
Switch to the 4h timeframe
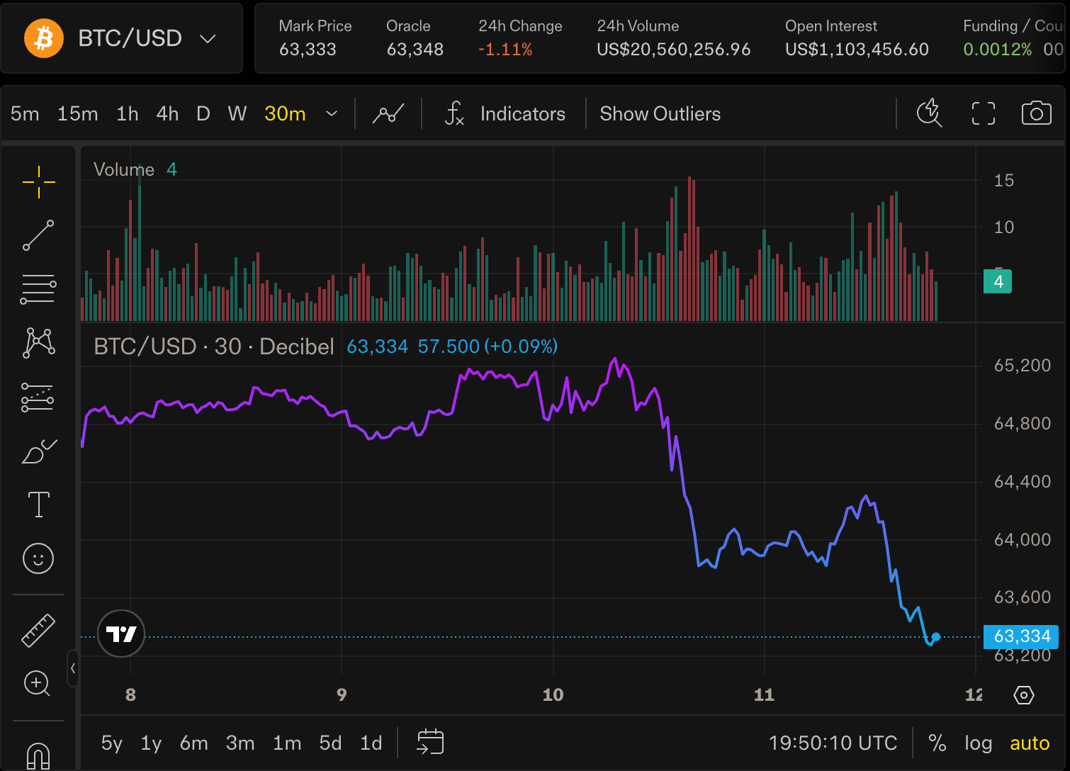167,113
